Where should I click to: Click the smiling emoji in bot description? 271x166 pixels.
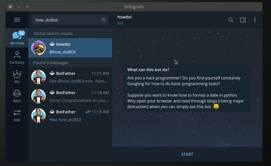(216, 107)
